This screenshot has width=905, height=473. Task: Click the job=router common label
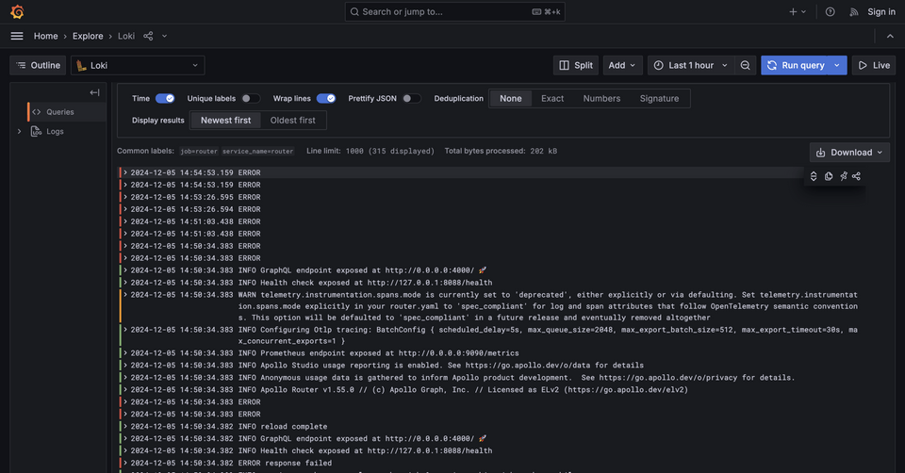pos(199,151)
